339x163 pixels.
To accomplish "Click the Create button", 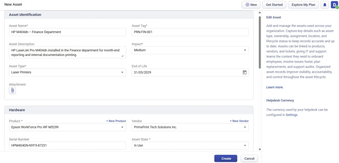I will (226, 158).
